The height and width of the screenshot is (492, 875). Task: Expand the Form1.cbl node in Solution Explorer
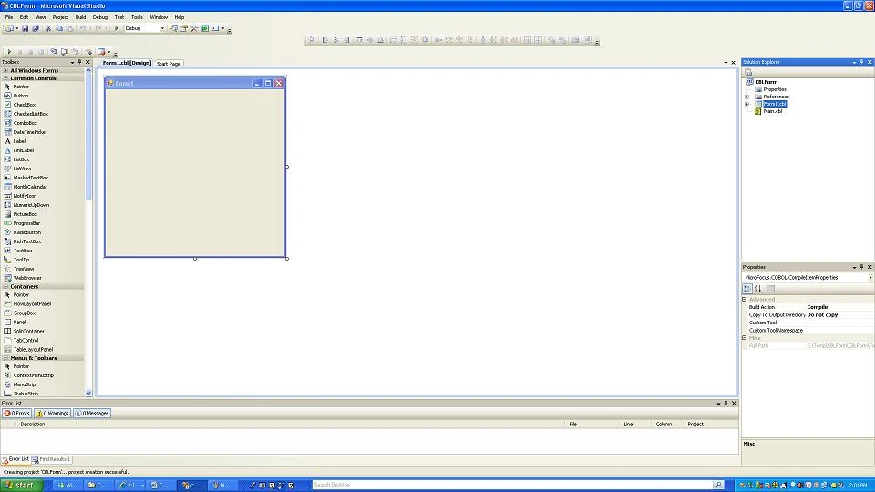[x=747, y=104]
